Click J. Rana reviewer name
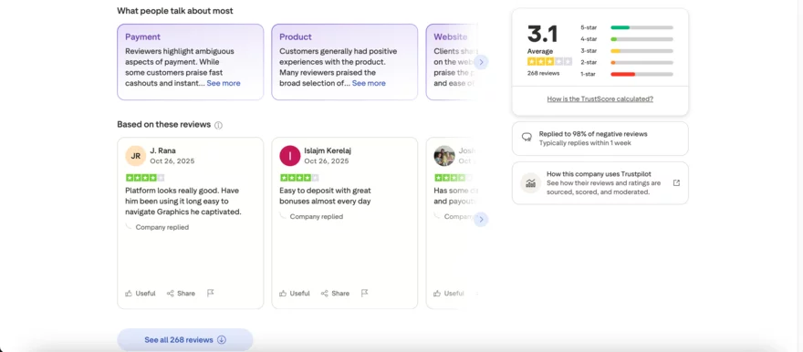Viewport: 803px width, 352px height. click(x=162, y=150)
